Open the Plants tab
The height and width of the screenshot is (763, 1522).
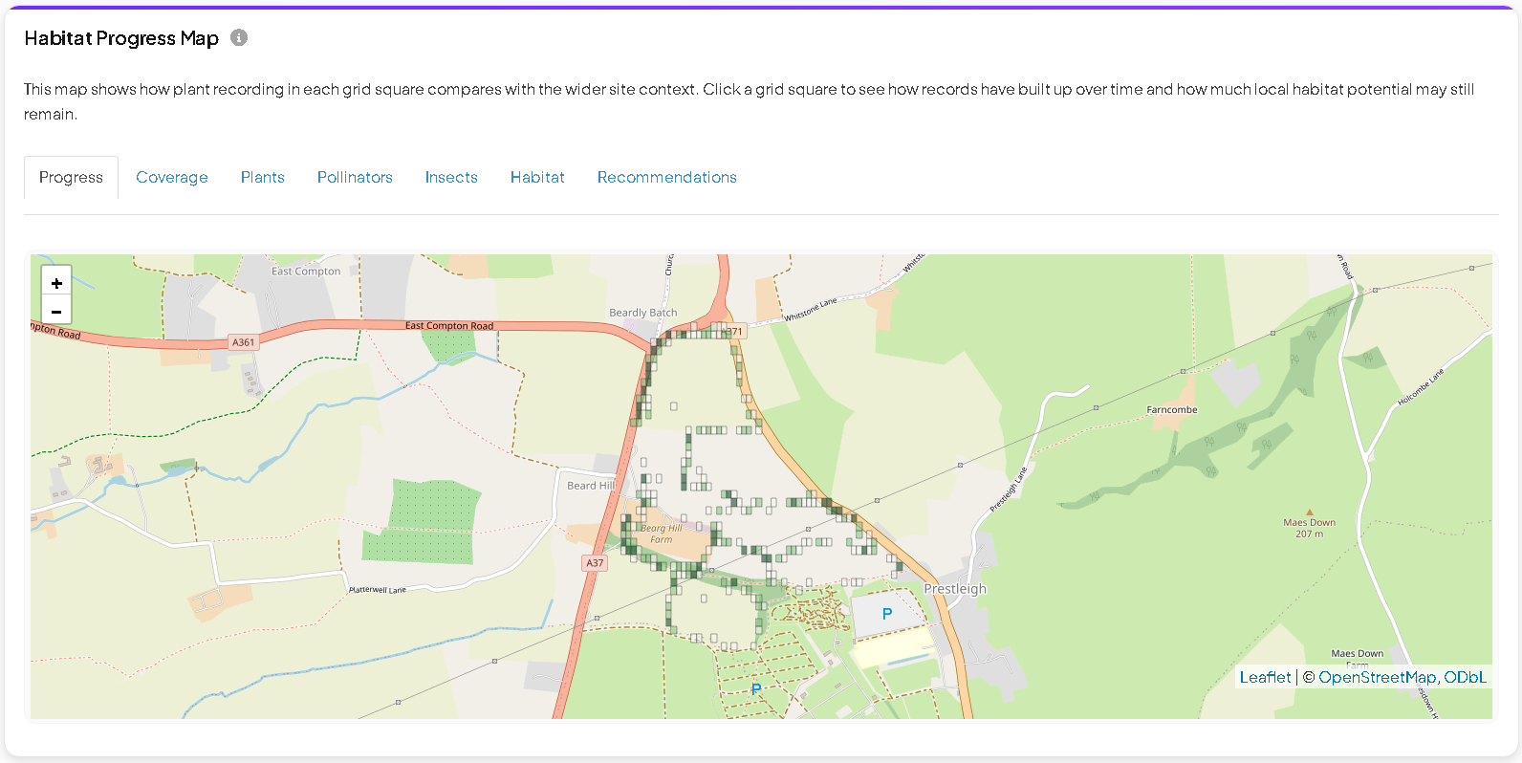(263, 177)
